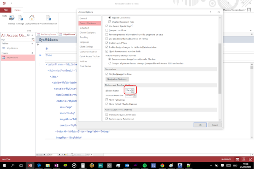Click OK in Access Options dialog
Screen dimensions: 256x169
[200, 125]
